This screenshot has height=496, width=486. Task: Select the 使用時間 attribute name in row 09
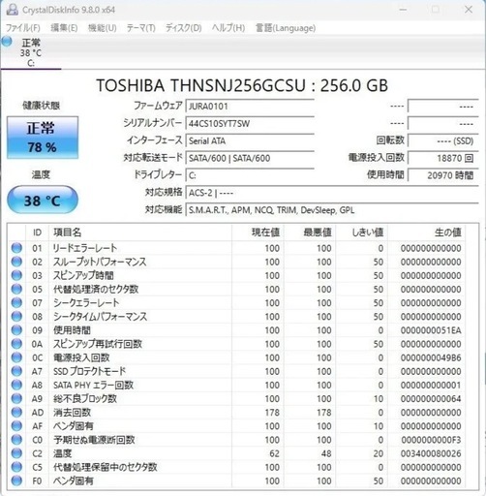click(x=72, y=330)
